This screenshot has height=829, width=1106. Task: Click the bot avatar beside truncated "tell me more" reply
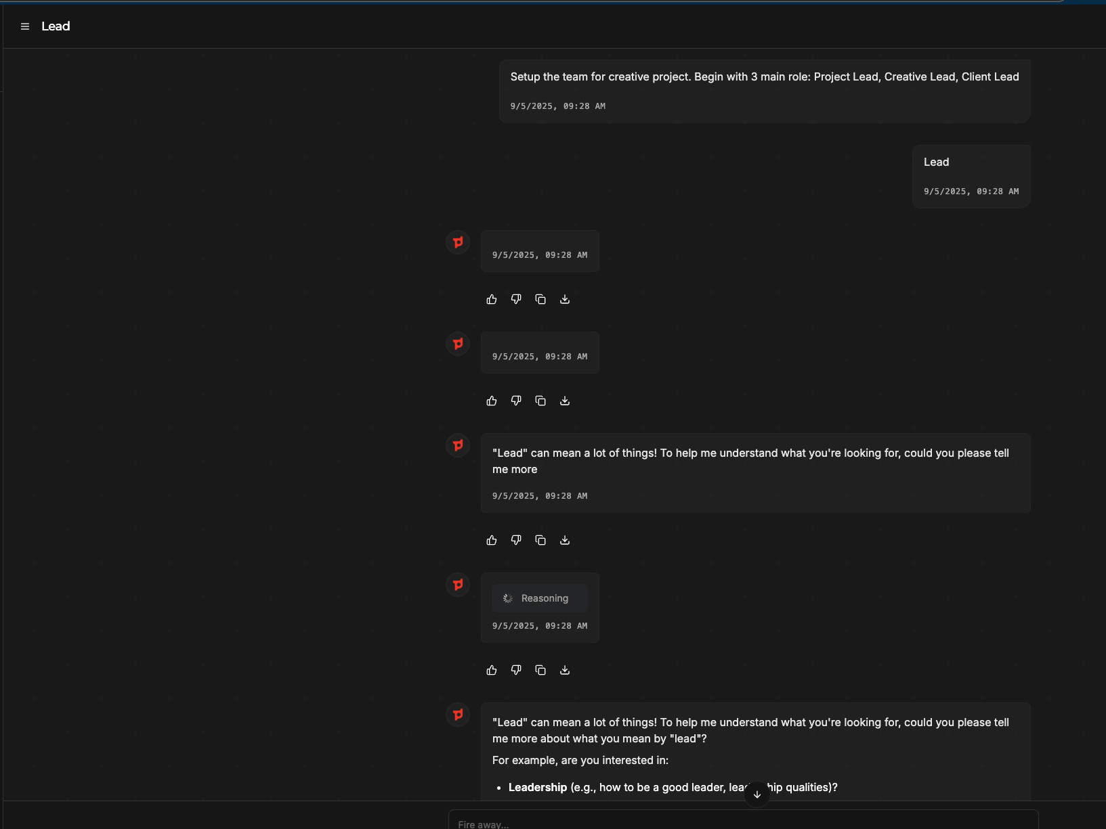458,445
